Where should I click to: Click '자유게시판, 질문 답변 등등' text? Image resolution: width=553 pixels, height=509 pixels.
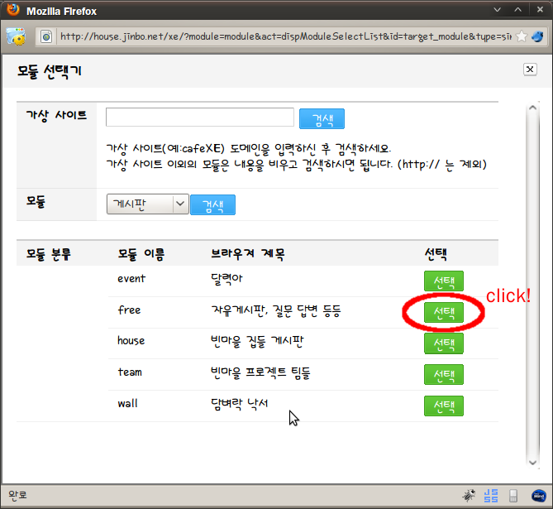tap(276, 310)
